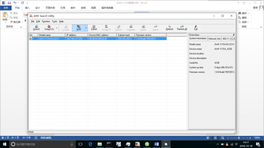
Task: Click the Word 格式刷 format painter
Action: click(x=15, y=22)
